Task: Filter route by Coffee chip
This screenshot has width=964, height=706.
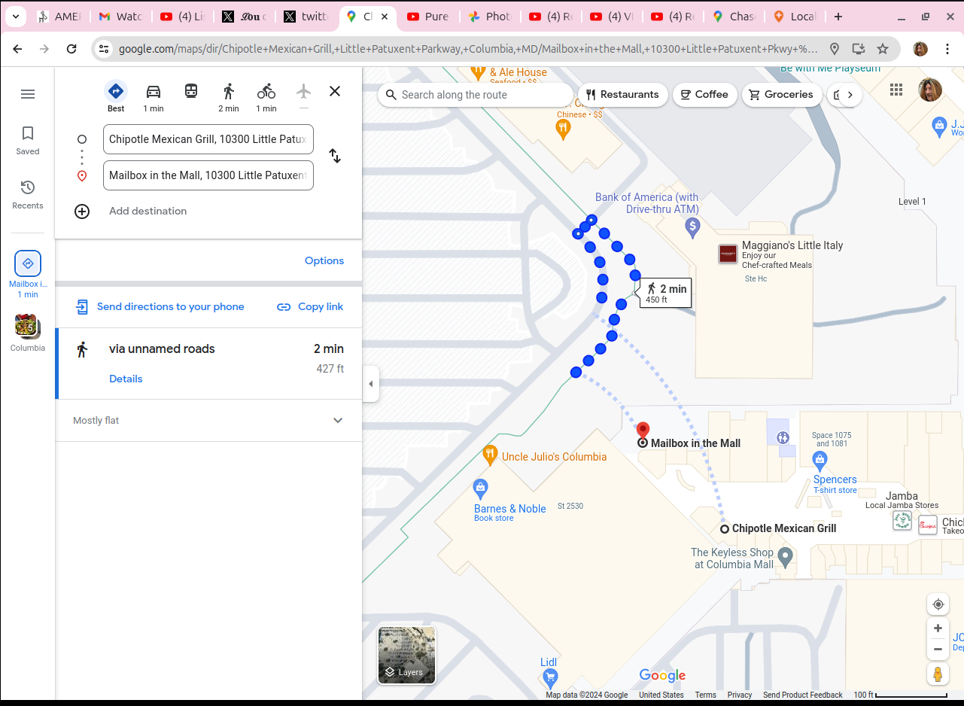Action: click(704, 95)
